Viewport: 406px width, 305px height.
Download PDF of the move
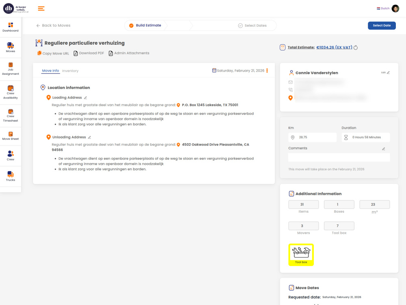tap(89, 53)
